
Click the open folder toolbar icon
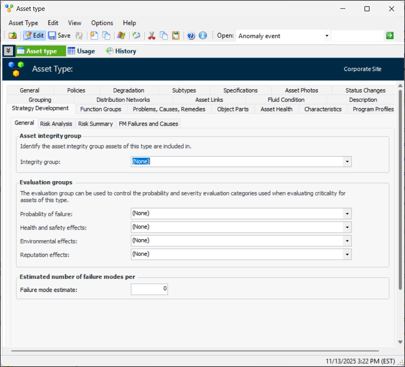click(x=13, y=36)
